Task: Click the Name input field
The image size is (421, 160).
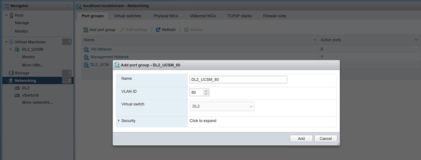Action: [x=238, y=80]
